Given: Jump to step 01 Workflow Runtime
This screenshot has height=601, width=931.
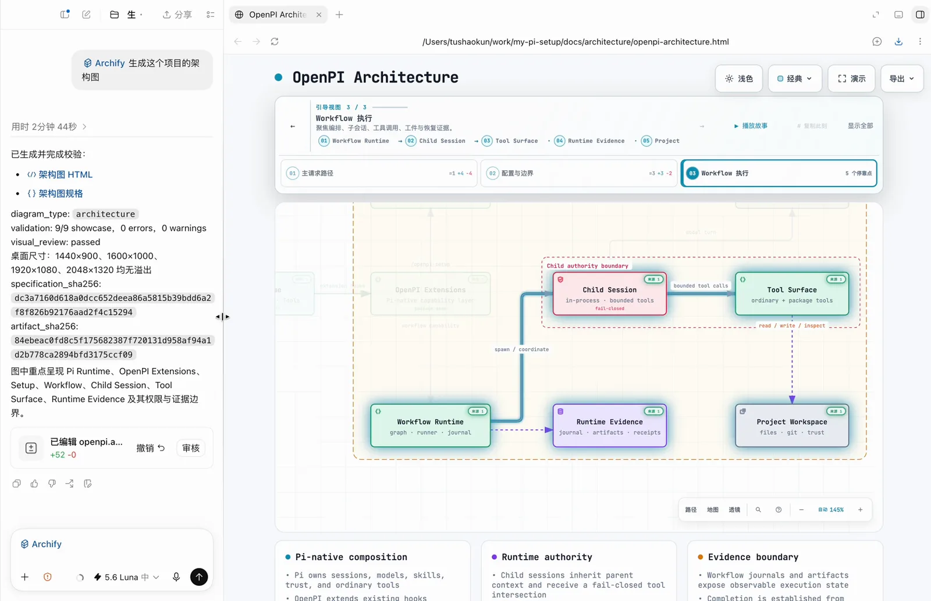Looking at the screenshot, I should (x=354, y=141).
